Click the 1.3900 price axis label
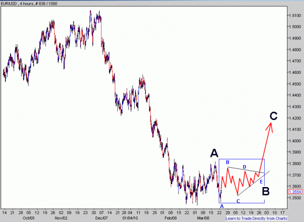The image size is (304, 222). 295,152
